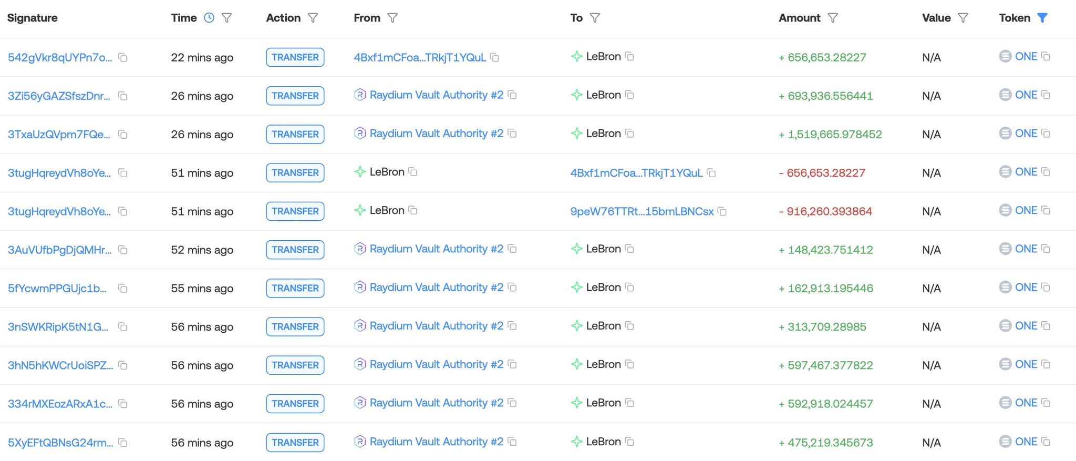Open transaction 5fYcwmPPGUjc1b...
1076x461 pixels.
[57, 288]
